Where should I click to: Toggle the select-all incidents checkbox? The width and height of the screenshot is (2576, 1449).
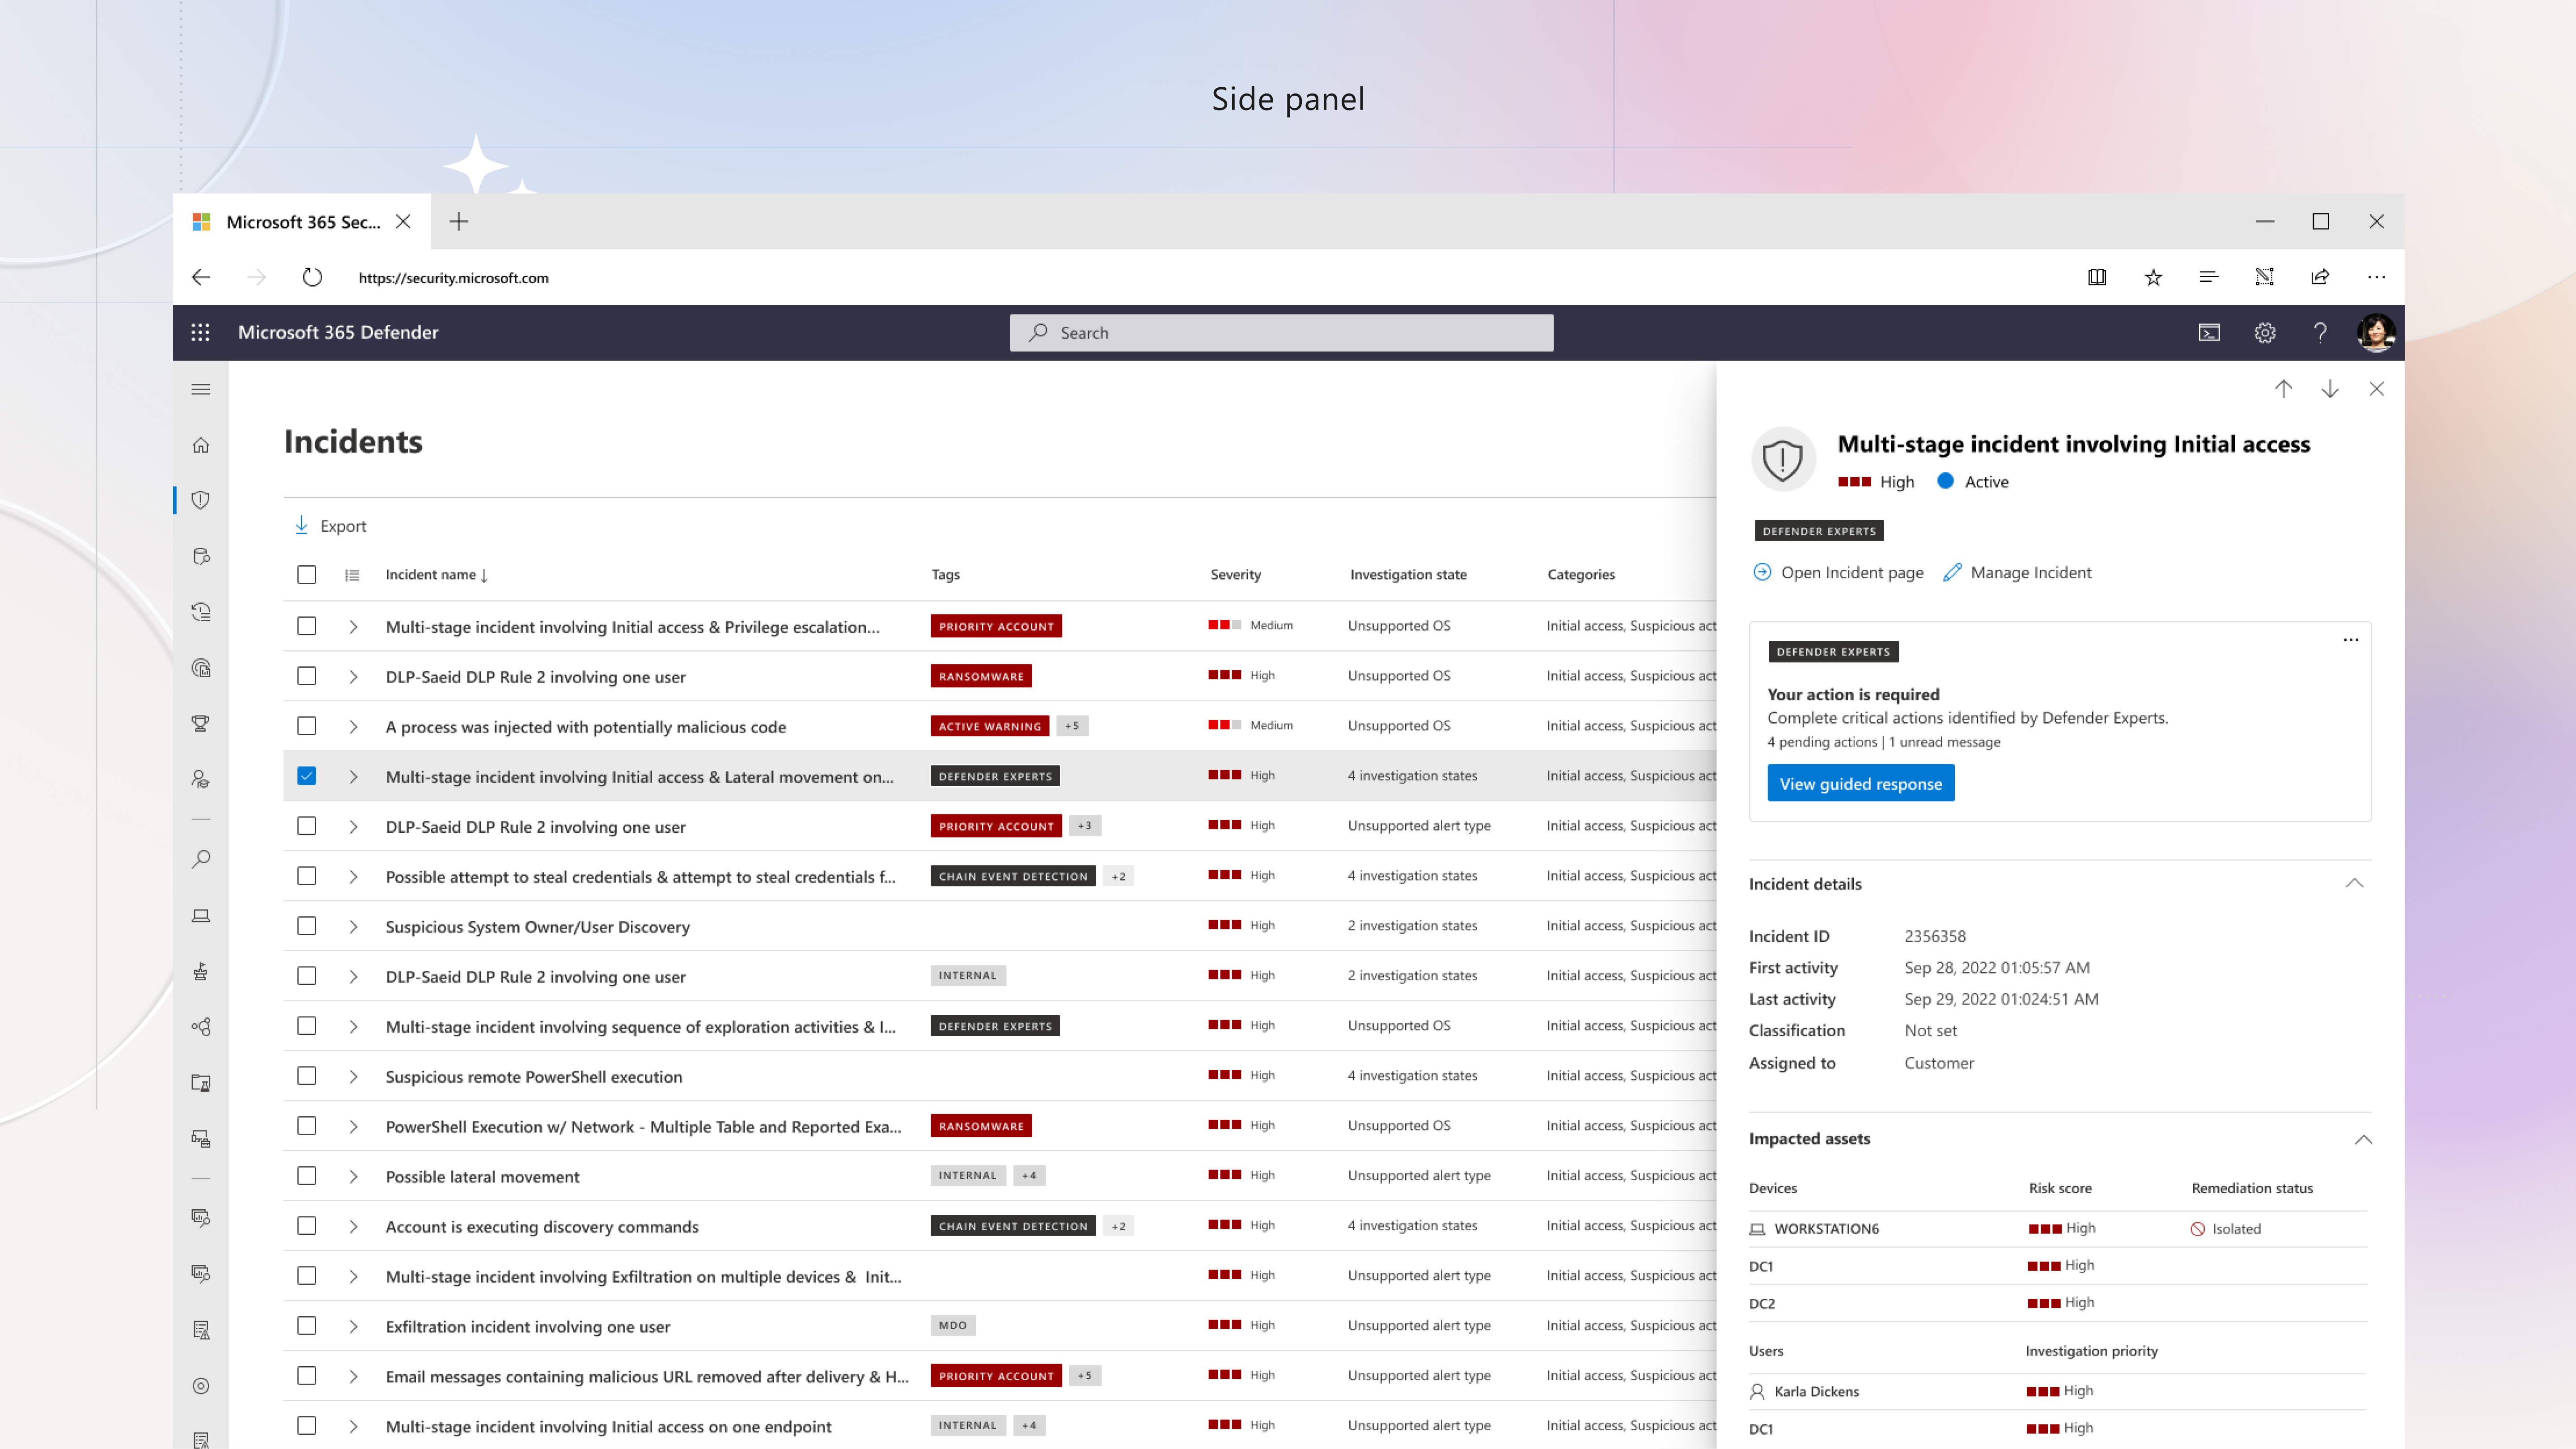307,575
